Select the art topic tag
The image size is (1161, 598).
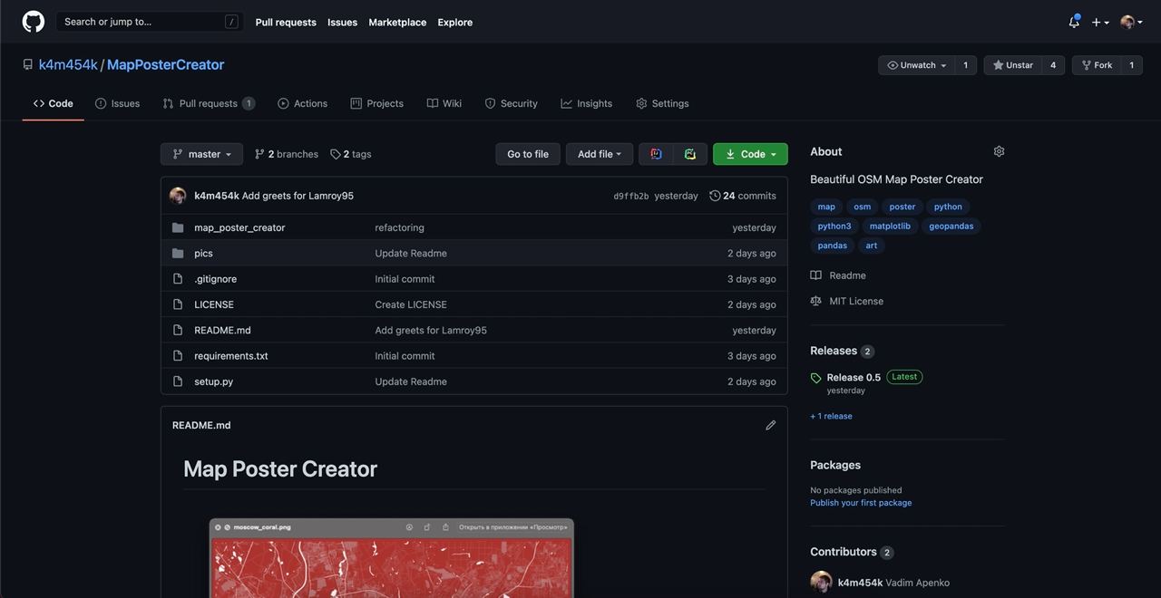click(871, 246)
